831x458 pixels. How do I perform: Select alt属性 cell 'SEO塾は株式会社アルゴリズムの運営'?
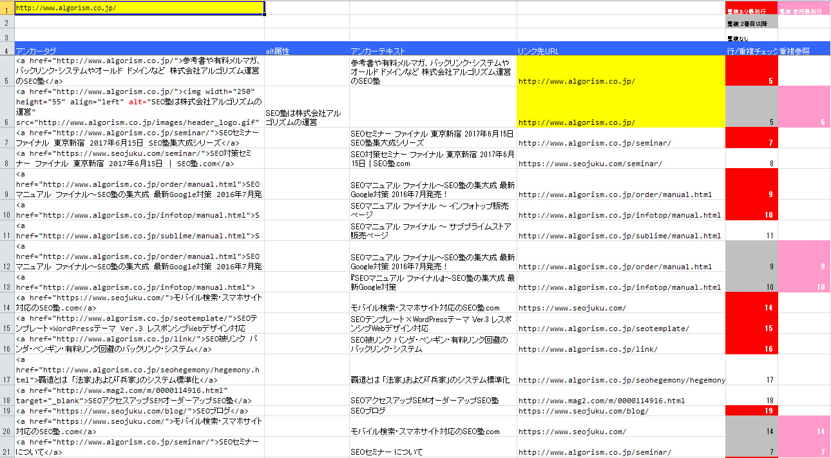point(307,107)
